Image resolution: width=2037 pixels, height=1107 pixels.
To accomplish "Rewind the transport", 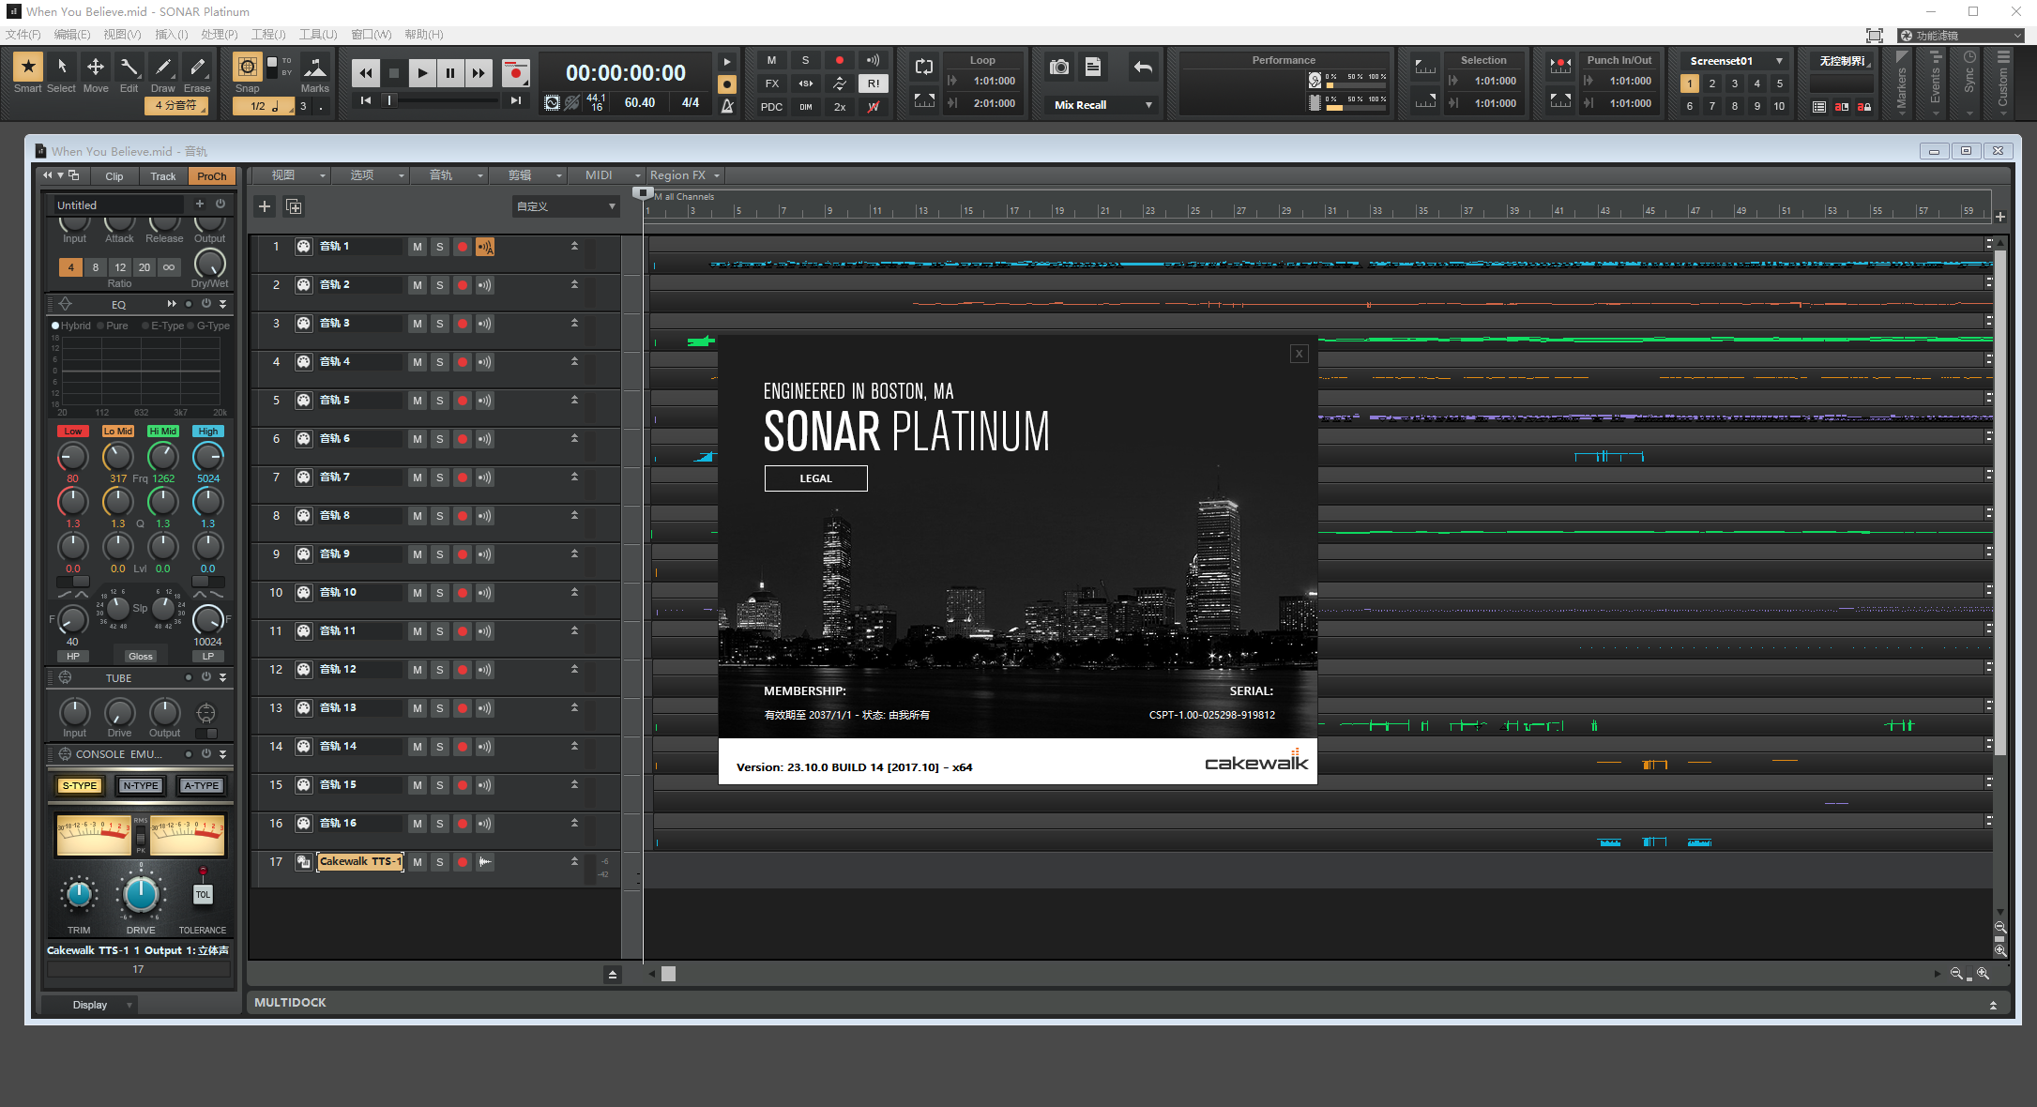I will 366,73.
